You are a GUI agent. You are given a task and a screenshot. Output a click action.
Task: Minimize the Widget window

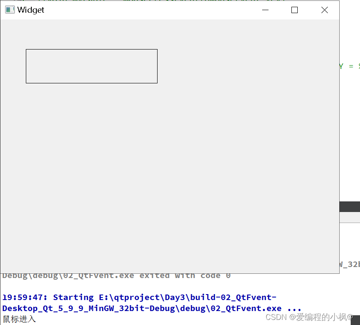pyautogui.click(x=265, y=10)
